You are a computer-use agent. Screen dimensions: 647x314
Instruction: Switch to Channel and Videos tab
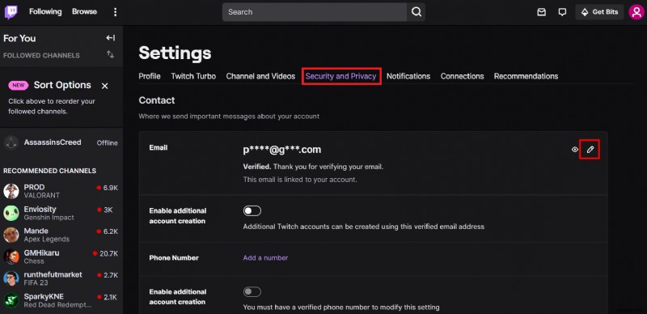click(260, 76)
